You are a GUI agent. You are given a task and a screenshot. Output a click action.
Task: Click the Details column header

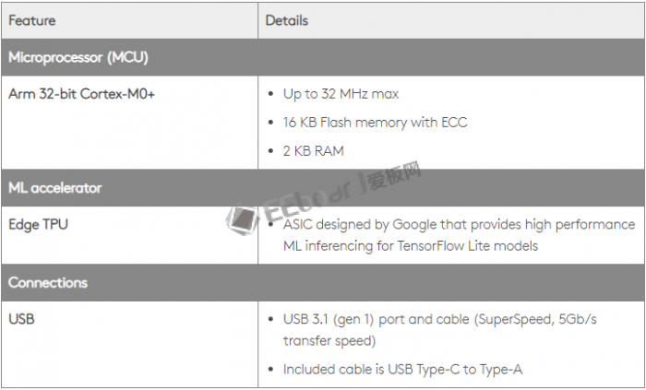click(287, 19)
